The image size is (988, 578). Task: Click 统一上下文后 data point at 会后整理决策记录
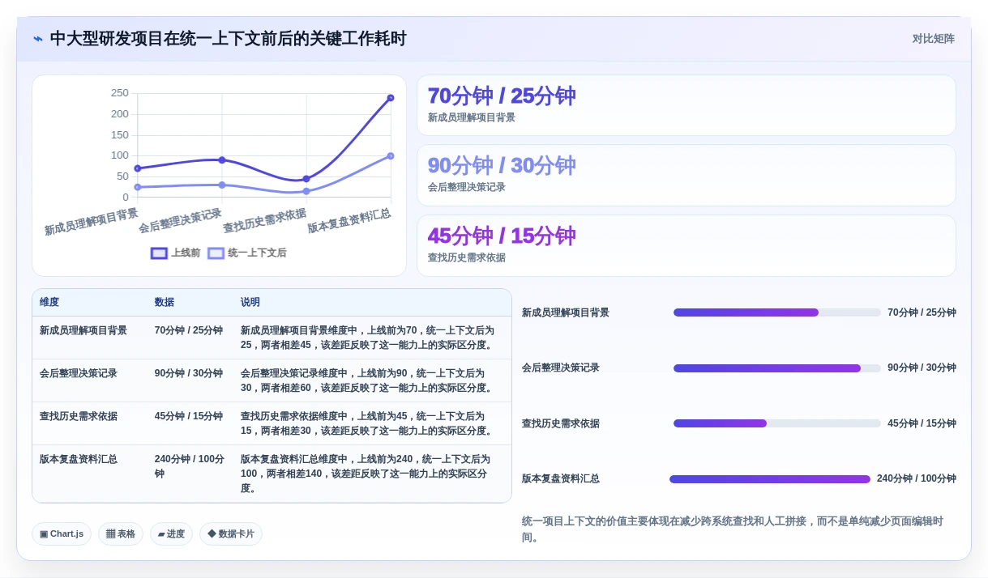pyautogui.click(x=222, y=185)
